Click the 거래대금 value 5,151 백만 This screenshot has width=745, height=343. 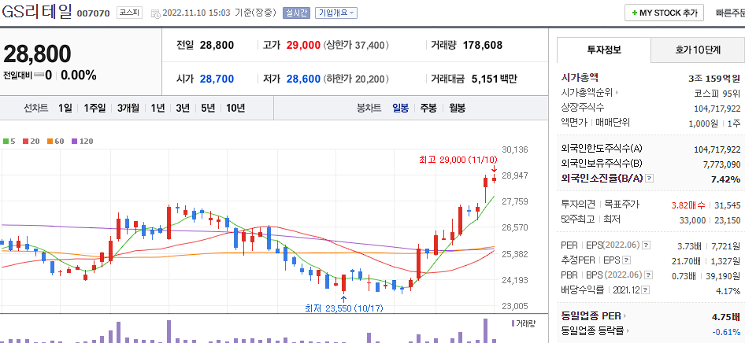494,79
